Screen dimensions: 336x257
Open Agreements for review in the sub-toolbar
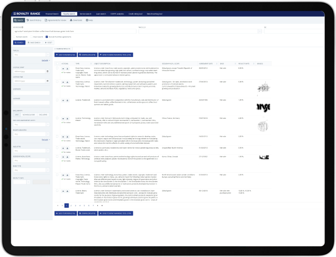click(59, 19)
